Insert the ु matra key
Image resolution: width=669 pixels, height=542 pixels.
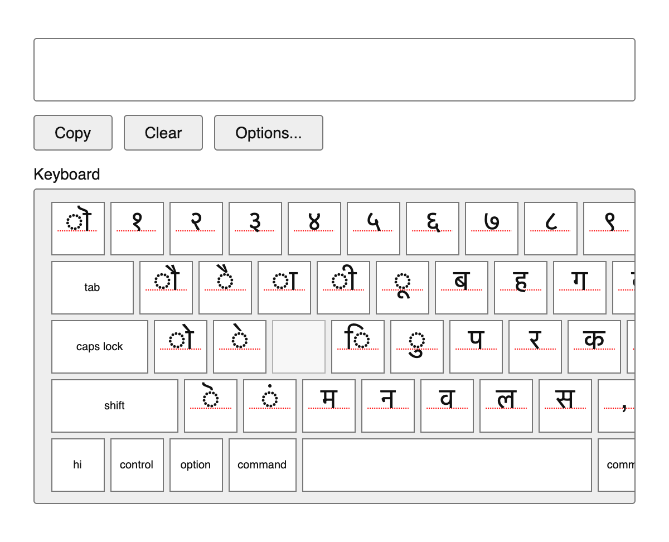(417, 347)
